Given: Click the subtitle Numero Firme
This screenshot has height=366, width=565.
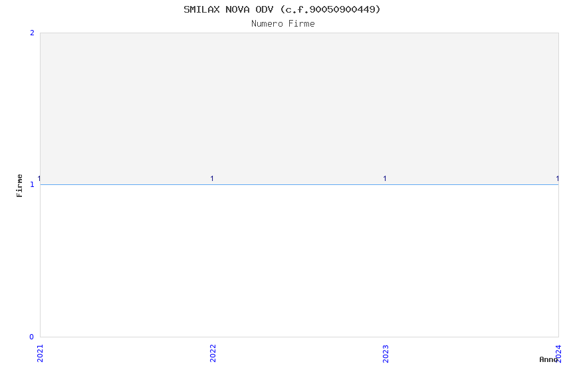Looking at the screenshot, I should 283,24.
